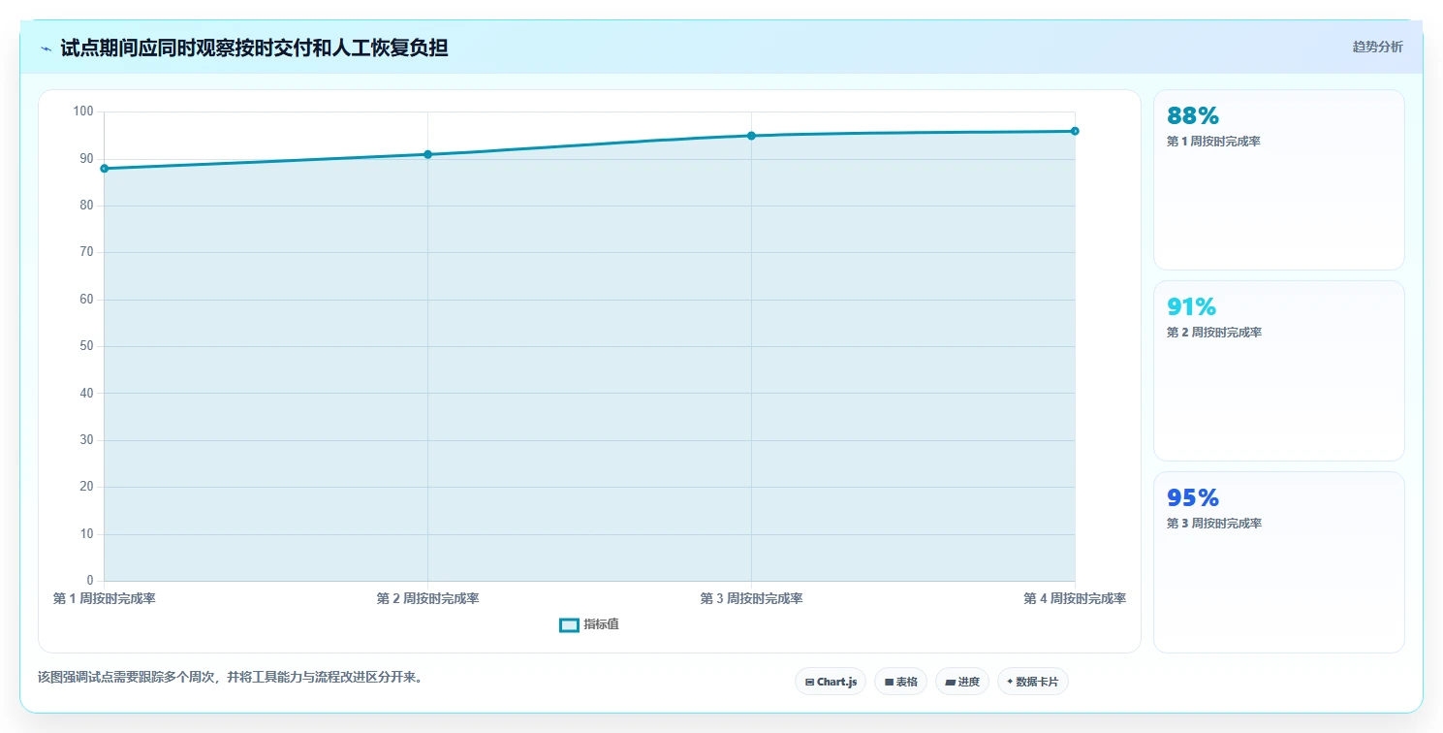
Task: Click the chart title 试点期间应同时观察按时交付和人工恢复负担
Action: (x=254, y=48)
